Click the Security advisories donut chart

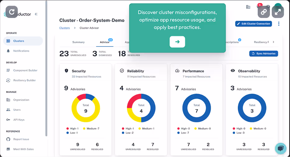pyautogui.click(x=86, y=108)
